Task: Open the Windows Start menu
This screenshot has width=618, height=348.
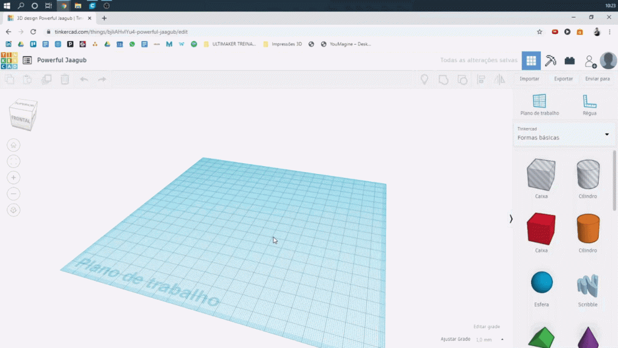Action: click(x=7, y=5)
